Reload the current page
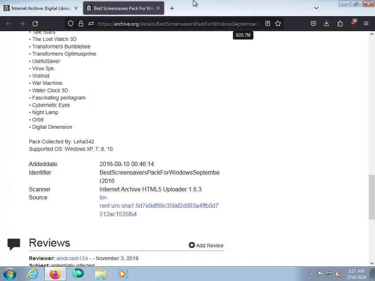 coord(35,24)
